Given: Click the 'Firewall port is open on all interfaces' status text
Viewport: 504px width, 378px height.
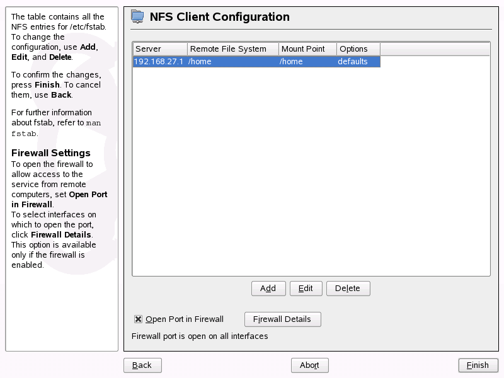Looking at the screenshot, I should pyautogui.click(x=200, y=336).
